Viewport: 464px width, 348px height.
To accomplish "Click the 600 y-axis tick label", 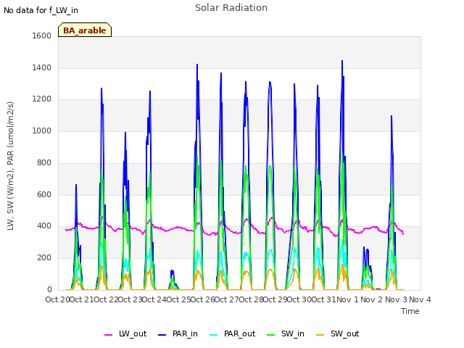I will click(44, 195).
